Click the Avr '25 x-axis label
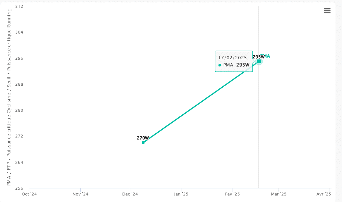342x202 pixels. coord(323,194)
